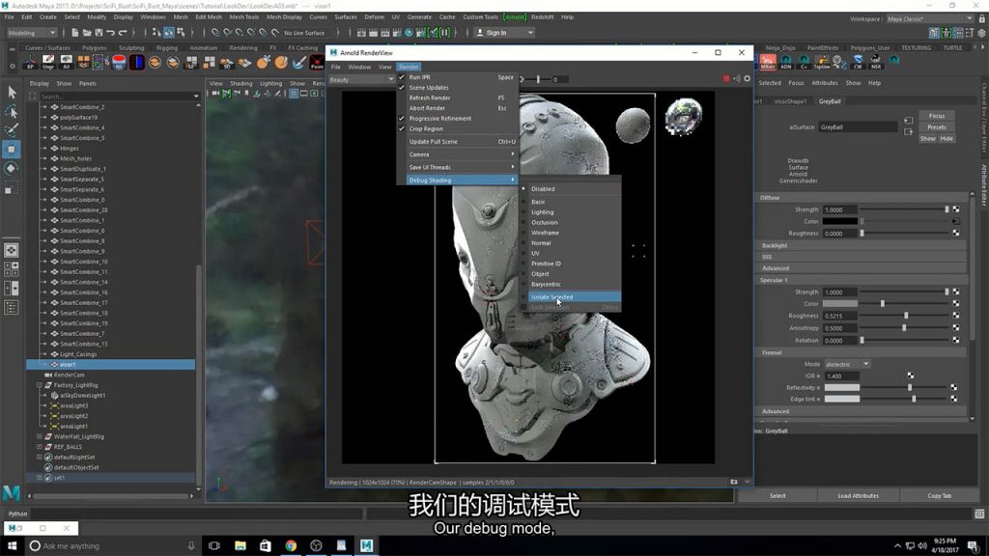Click the Sign In button in the status line

504,33
